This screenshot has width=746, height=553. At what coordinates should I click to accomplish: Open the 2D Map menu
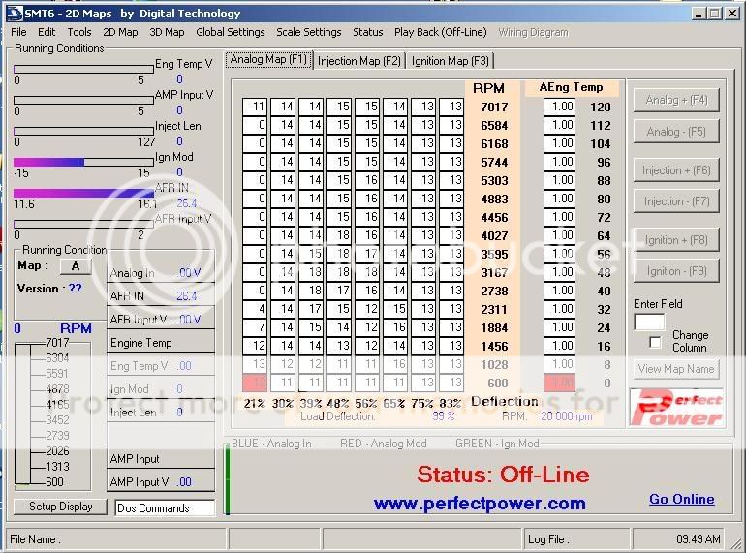pos(120,32)
